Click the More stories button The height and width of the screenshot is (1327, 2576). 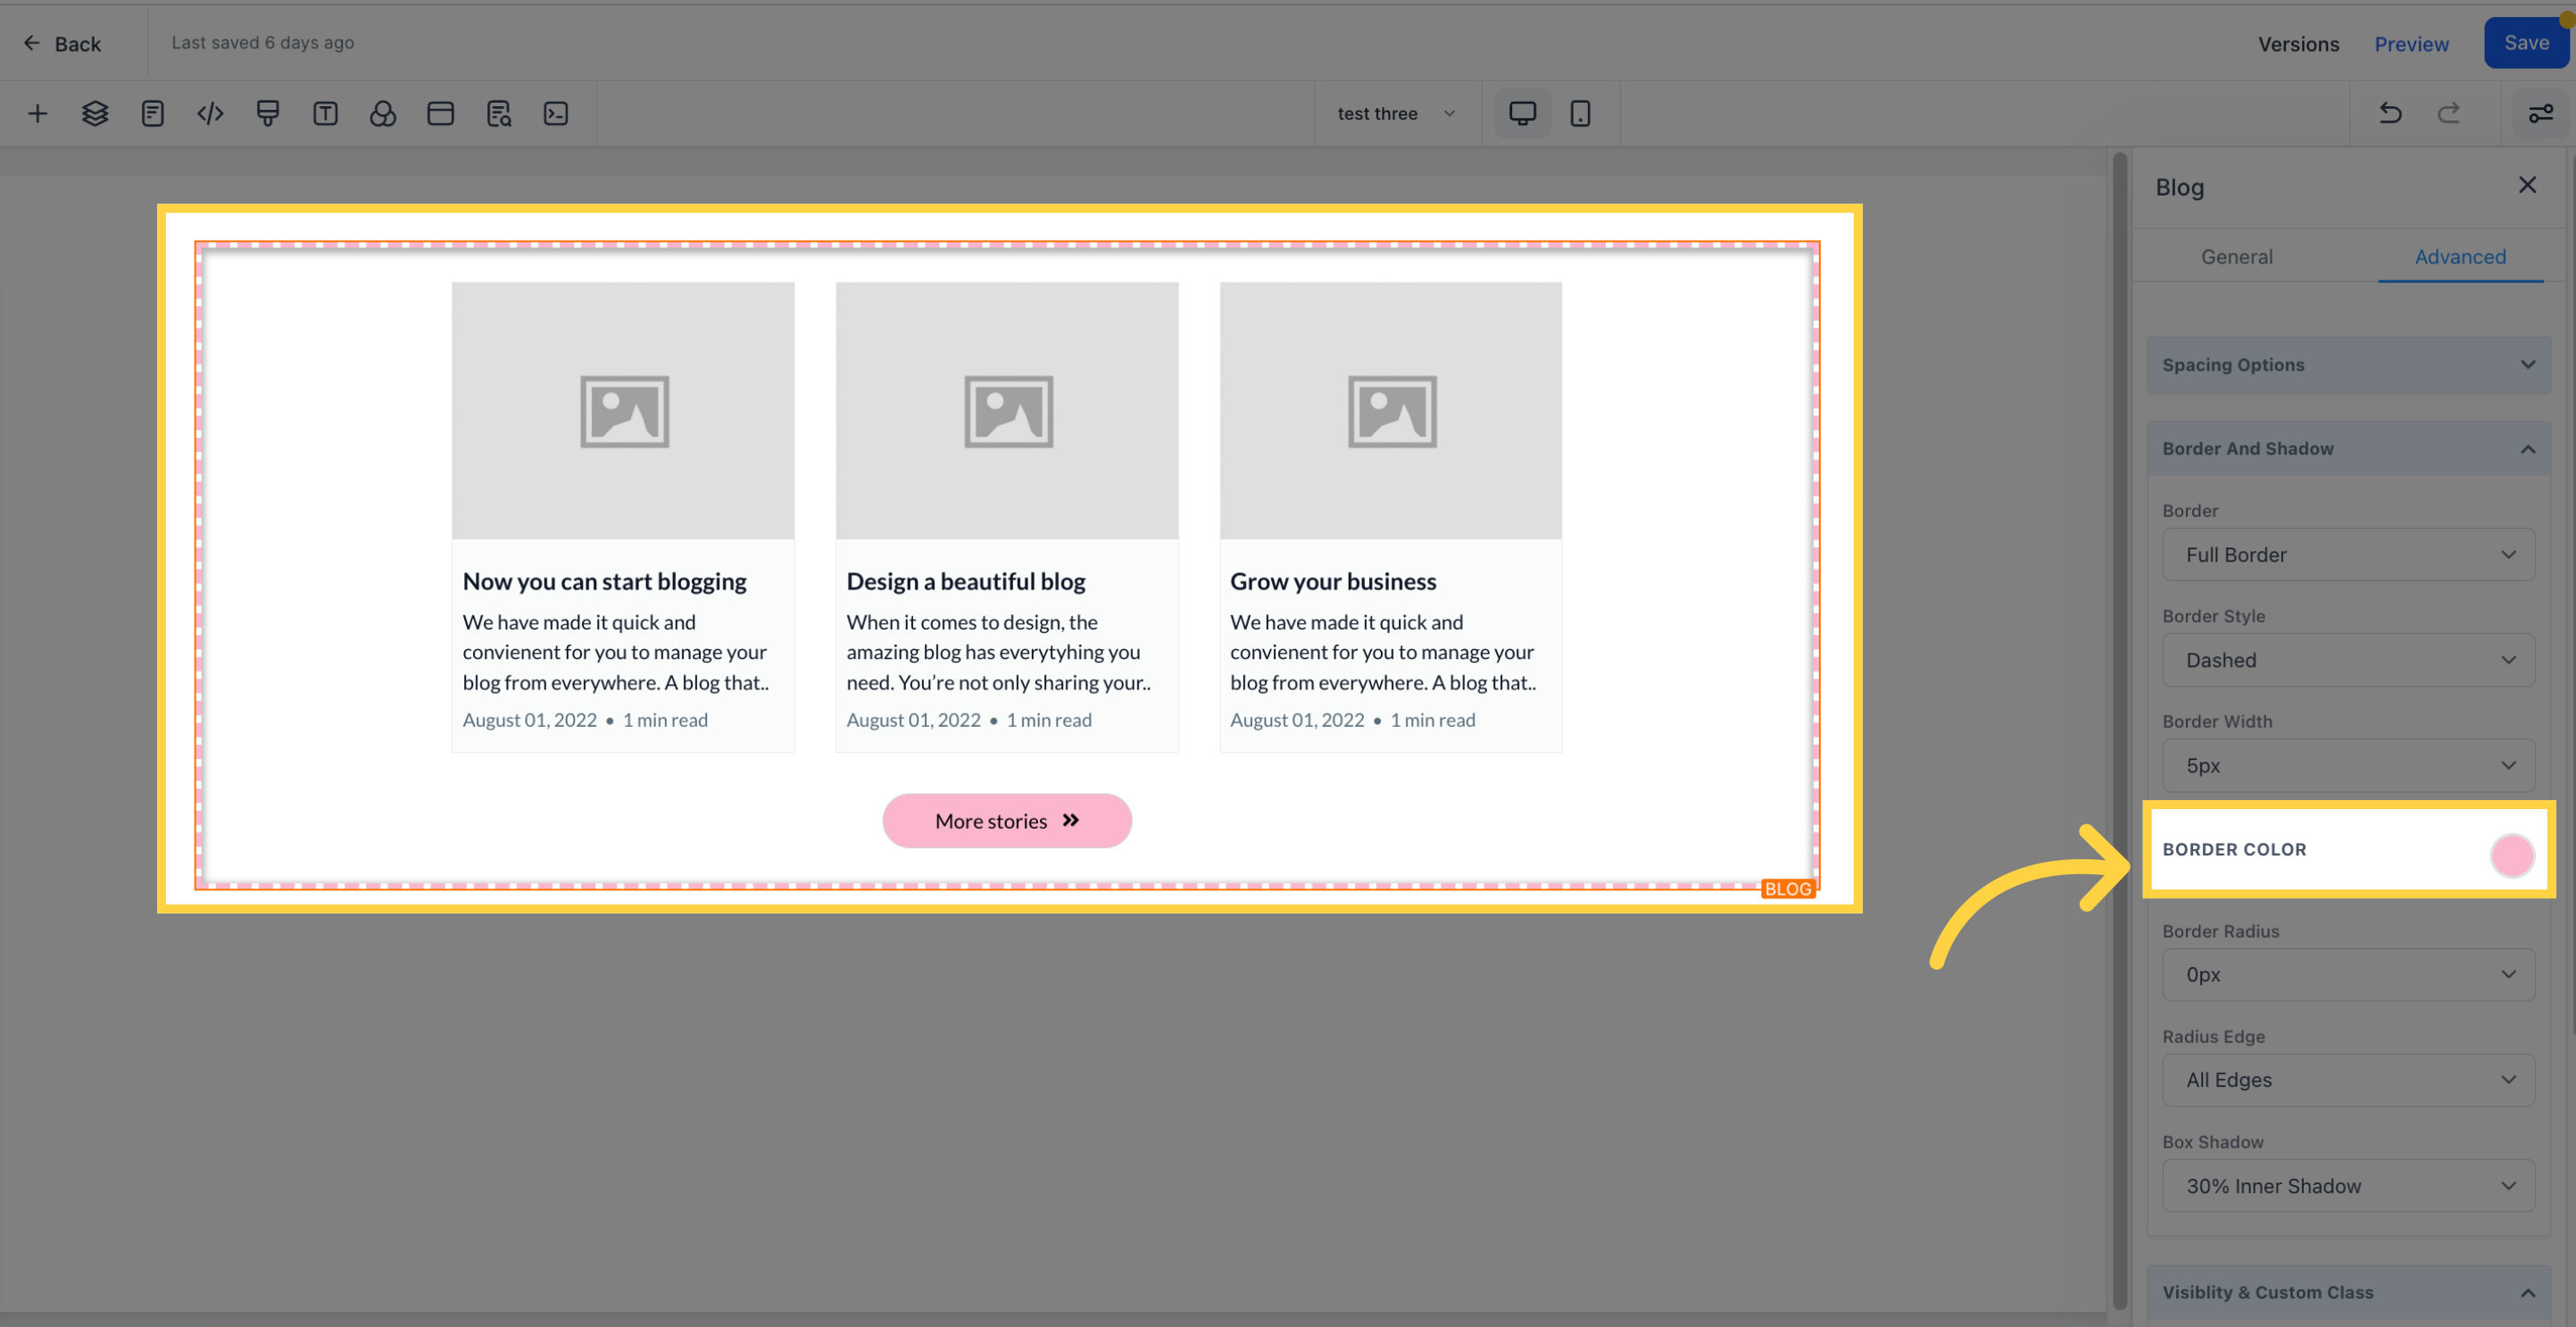(1006, 821)
